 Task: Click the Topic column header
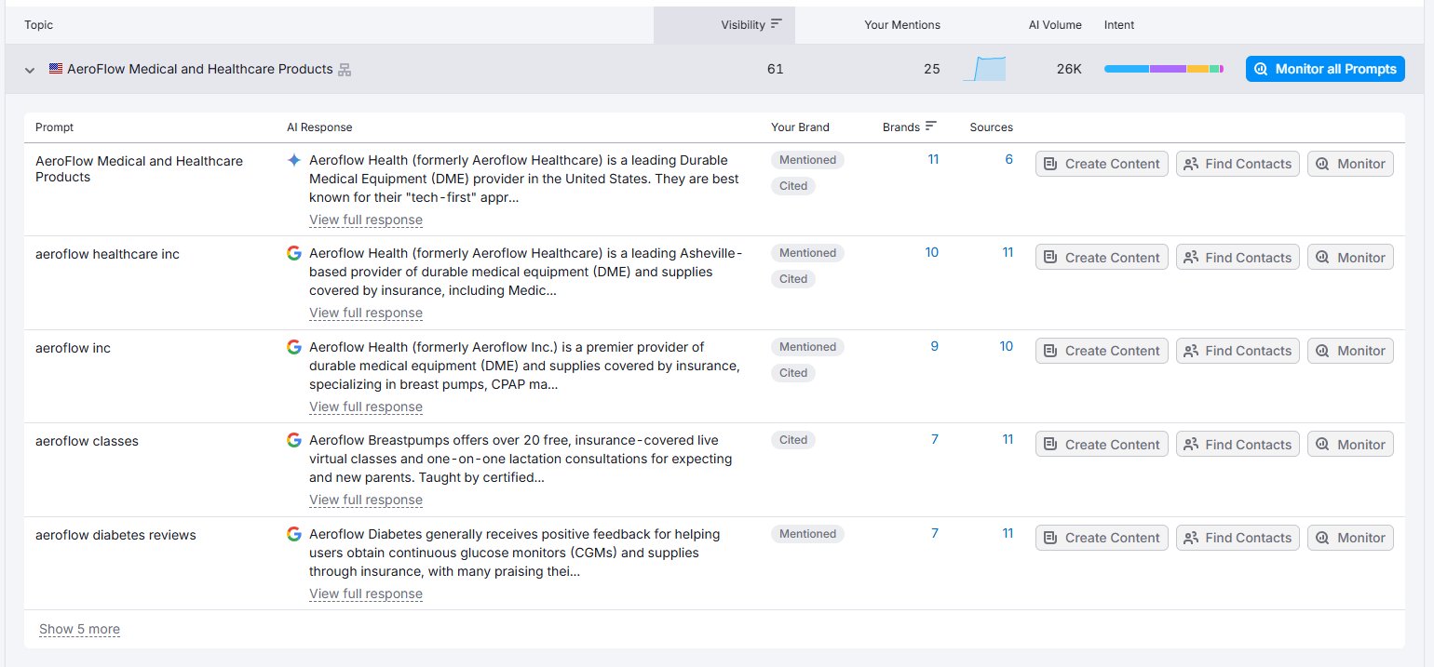click(39, 25)
